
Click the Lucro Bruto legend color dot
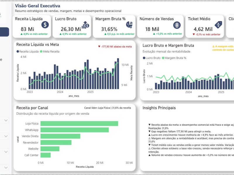pos(144,58)
